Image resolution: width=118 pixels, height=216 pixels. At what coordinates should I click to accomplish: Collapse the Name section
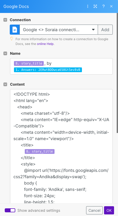coord(5,53)
